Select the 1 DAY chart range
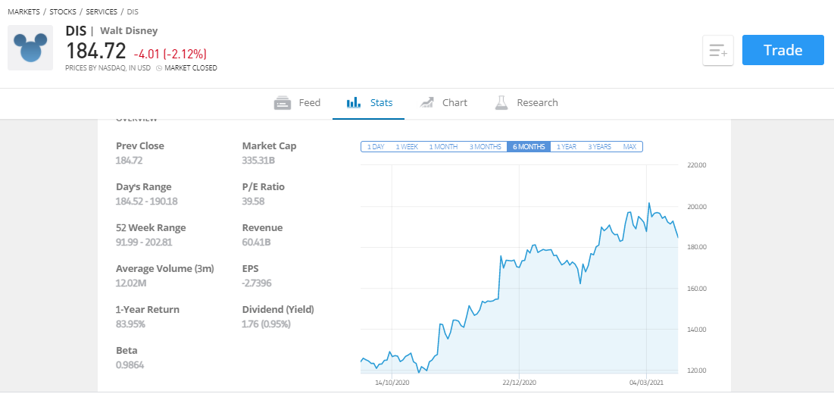834x397 pixels. 376,147
